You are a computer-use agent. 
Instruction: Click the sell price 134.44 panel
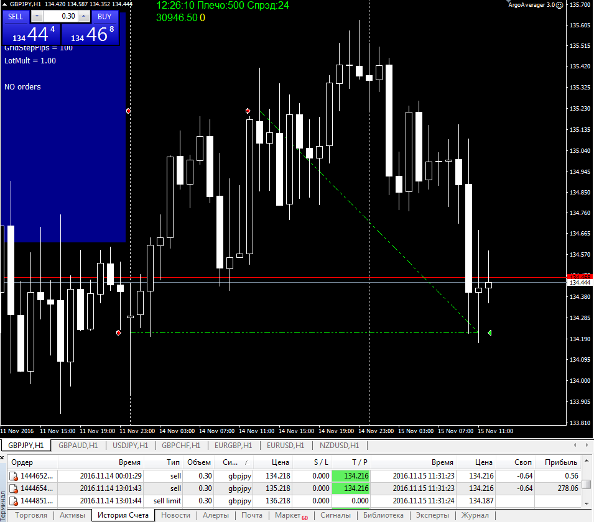click(32, 34)
